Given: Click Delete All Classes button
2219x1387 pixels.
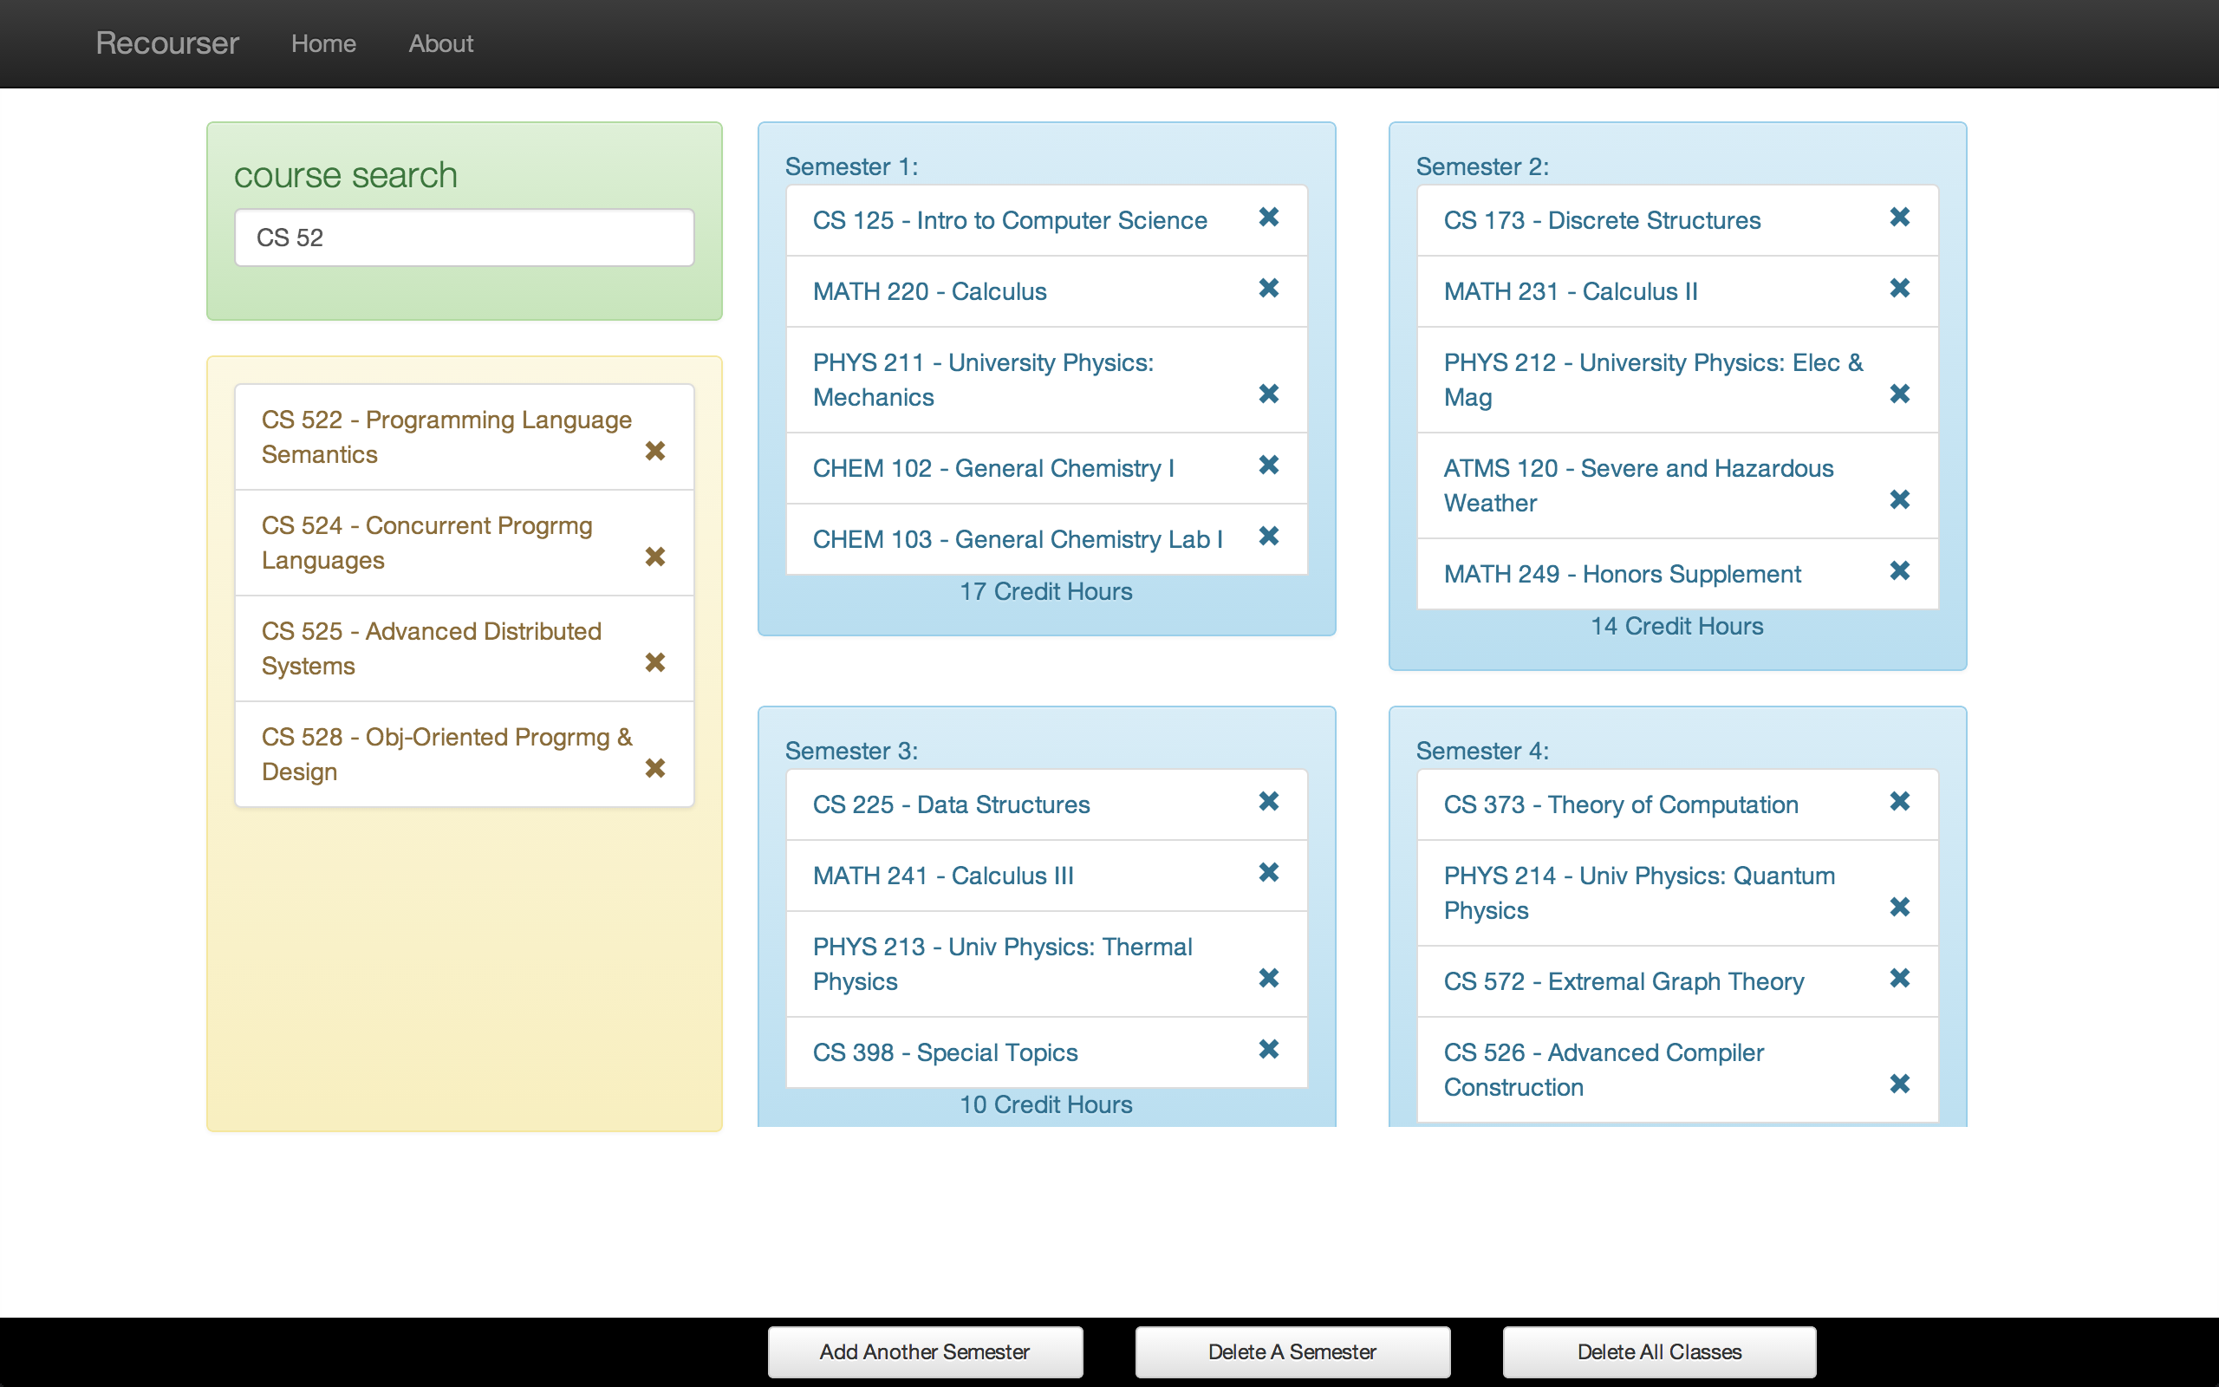Looking at the screenshot, I should (1658, 1351).
